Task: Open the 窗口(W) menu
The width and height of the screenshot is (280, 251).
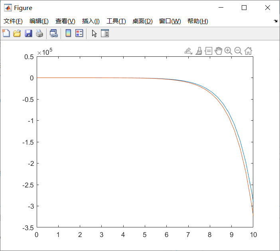Action: click(x=170, y=21)
